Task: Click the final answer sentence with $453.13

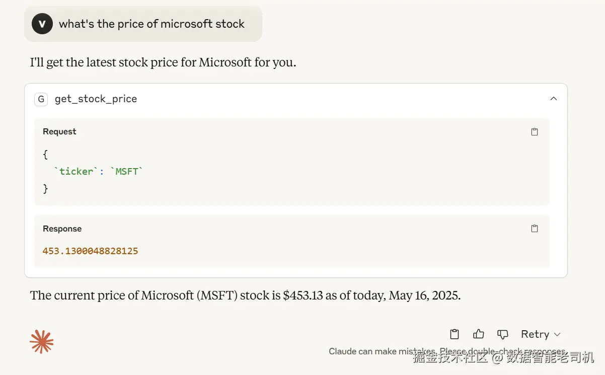Action: point(245,295)
